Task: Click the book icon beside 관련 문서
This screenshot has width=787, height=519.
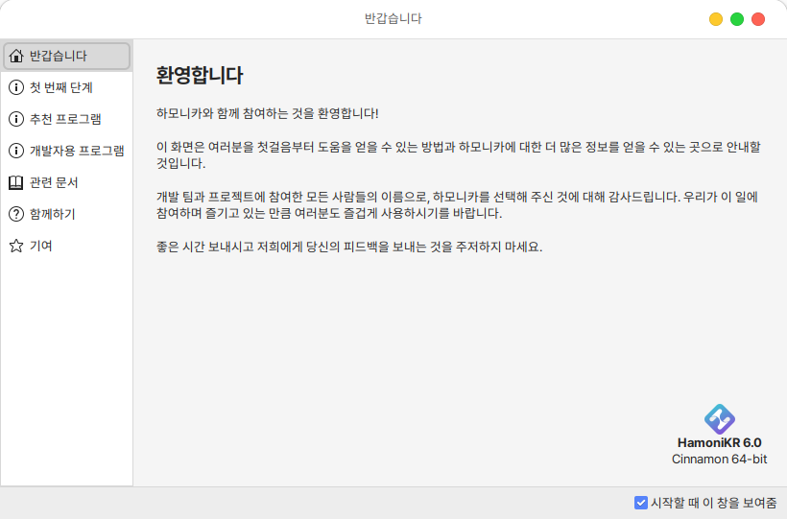Action: pyautogui.click(x=16, y=182)
